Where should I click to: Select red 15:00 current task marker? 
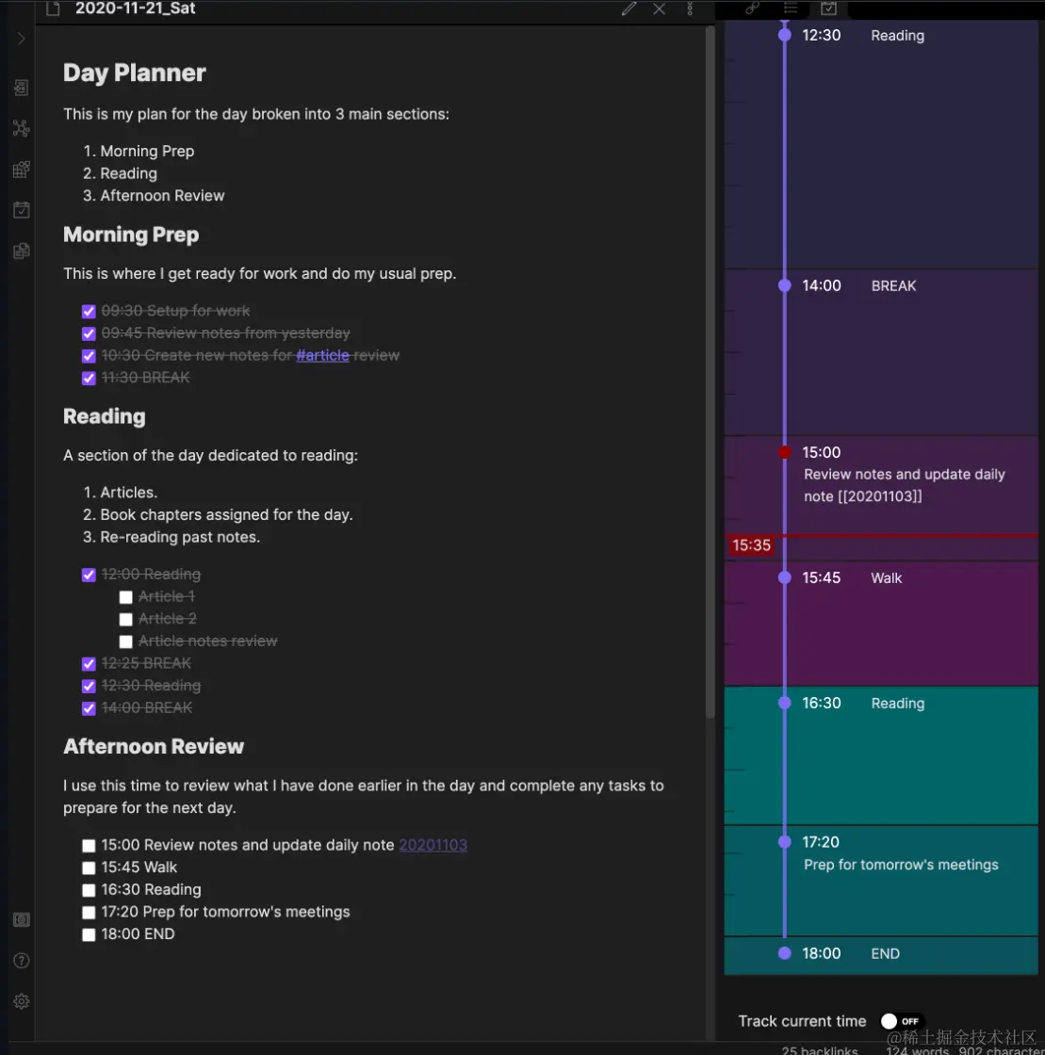click(785, 452)
